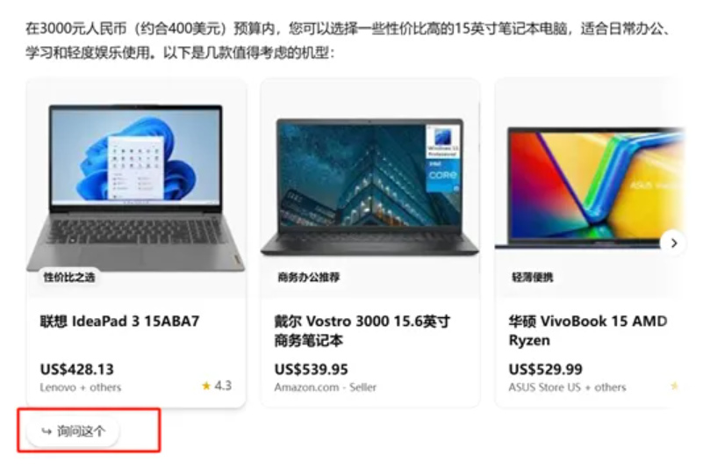The image size is (717, 470).
Task: Click the Lenovo + others seller text
Action: (x=81, y=387)
